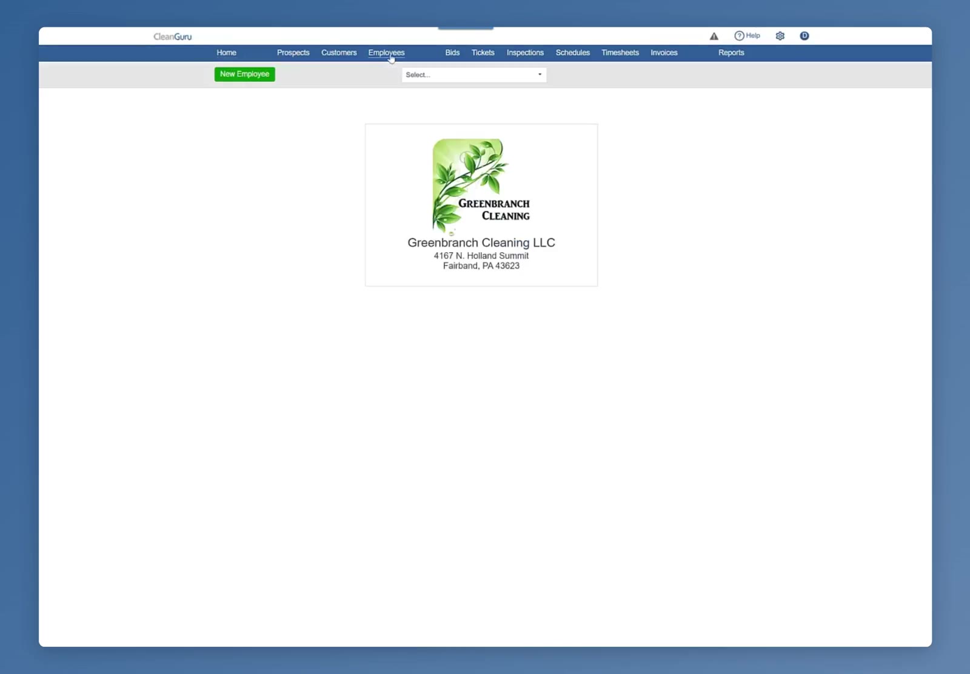Click the alert warning triangle icon

714,36
